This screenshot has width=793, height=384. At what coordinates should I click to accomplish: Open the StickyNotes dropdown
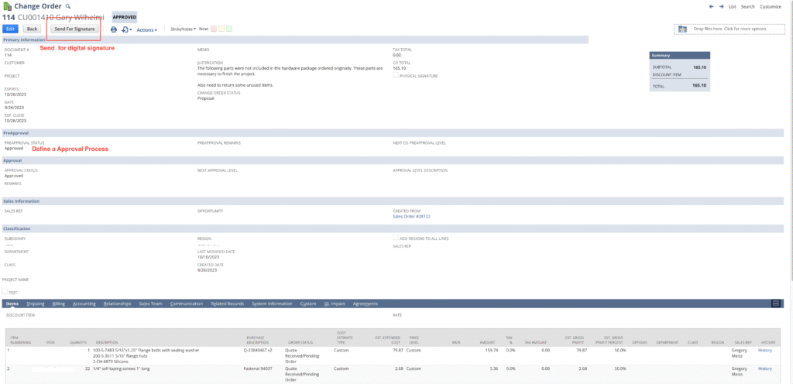(183, 29)
